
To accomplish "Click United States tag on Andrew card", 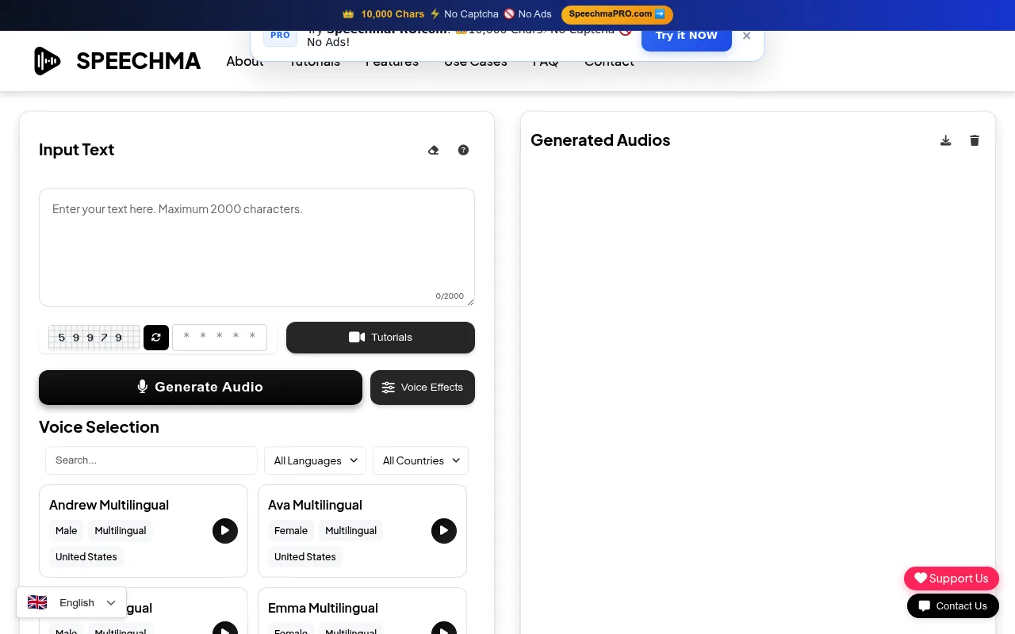I will point(86,557).
